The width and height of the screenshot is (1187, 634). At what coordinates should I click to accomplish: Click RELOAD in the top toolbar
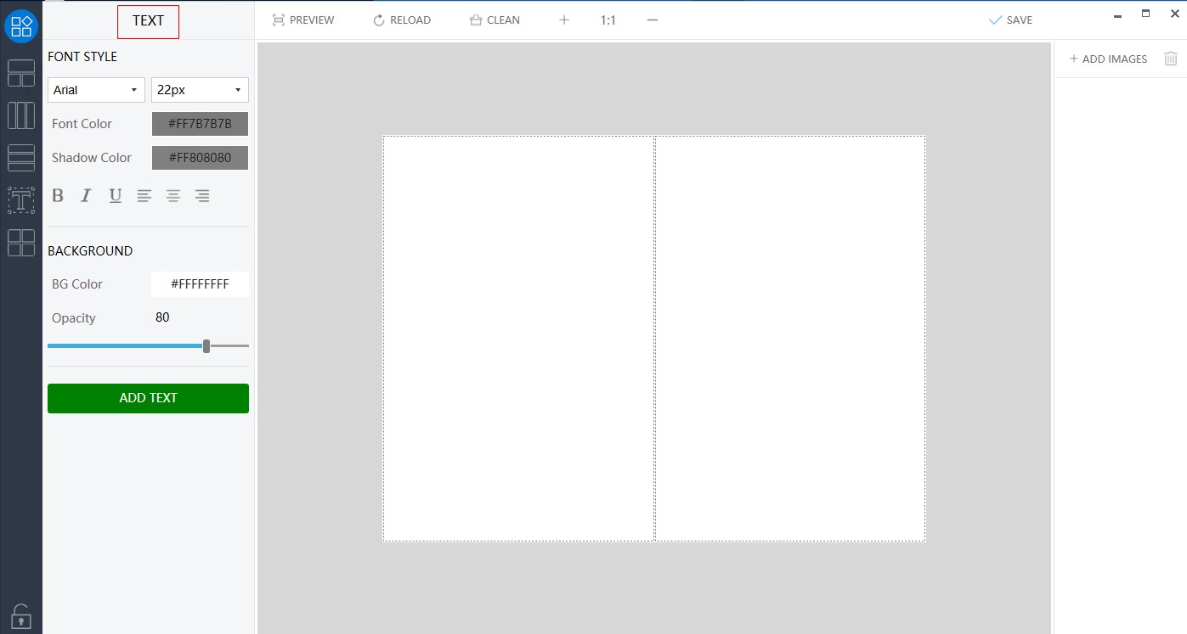[402, 20]
